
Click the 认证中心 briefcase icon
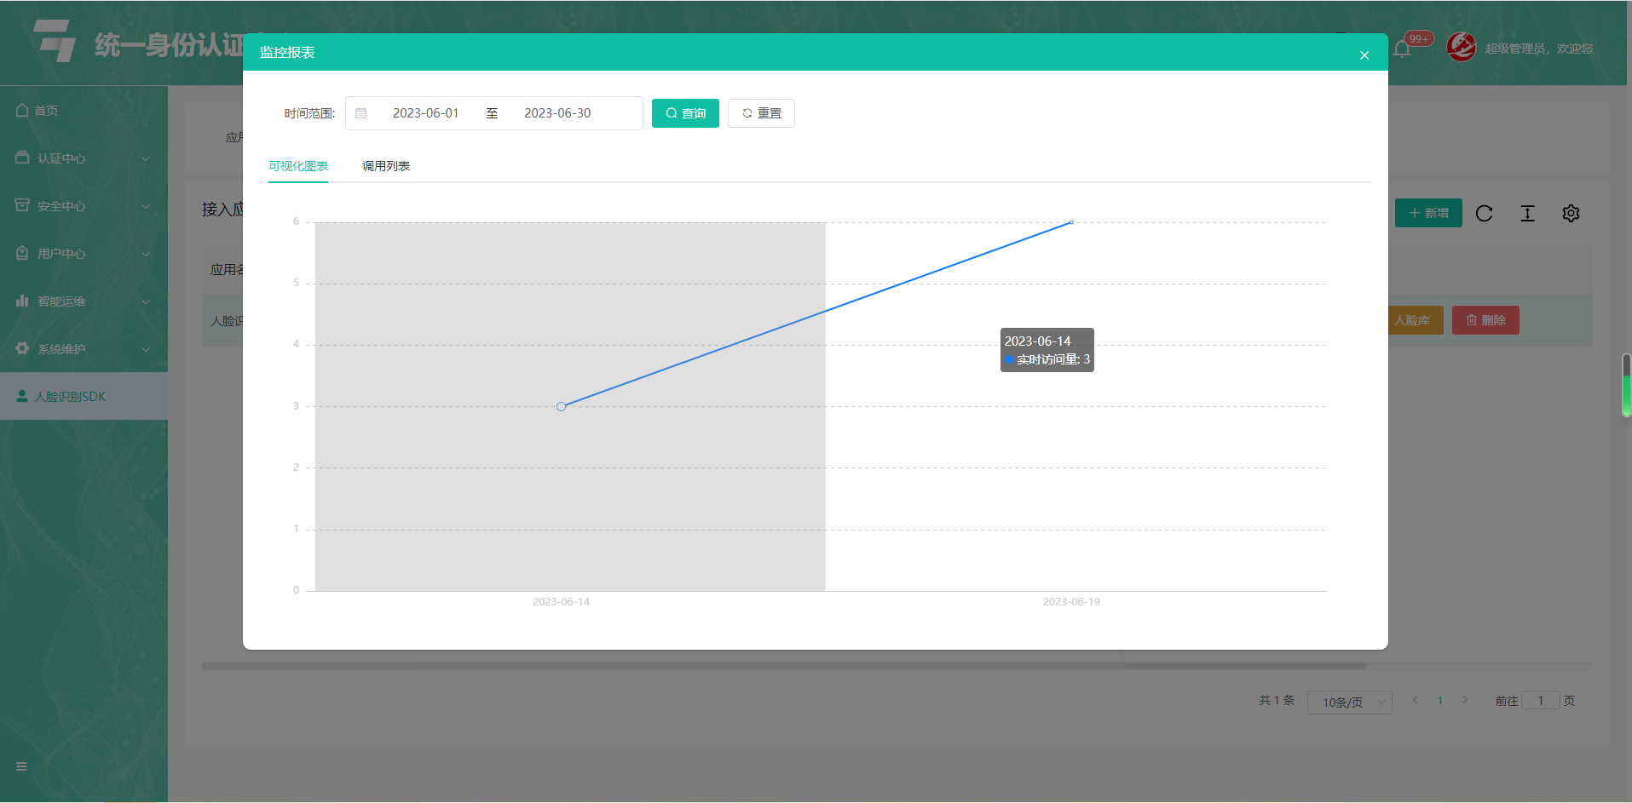(x=22, y=158)
